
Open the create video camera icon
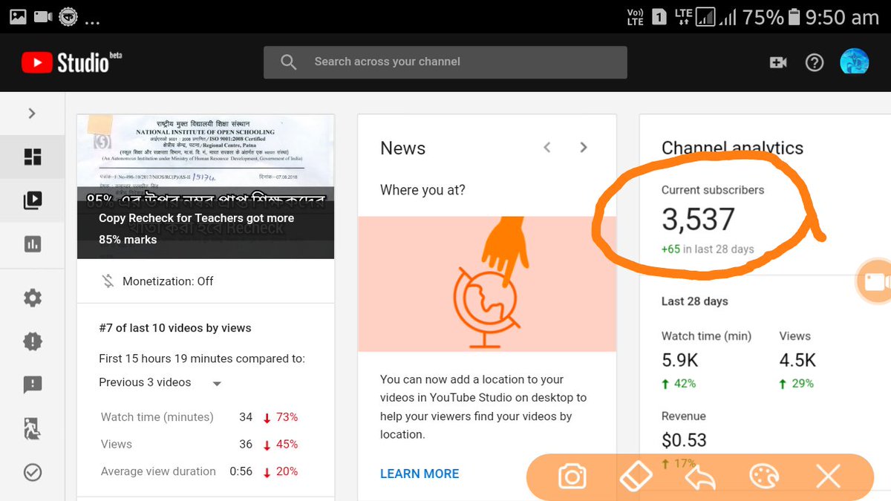click(777, 62)
